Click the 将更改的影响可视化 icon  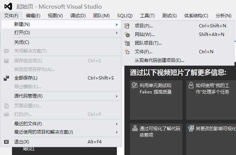pyautogui.click(x=191, y=128)
